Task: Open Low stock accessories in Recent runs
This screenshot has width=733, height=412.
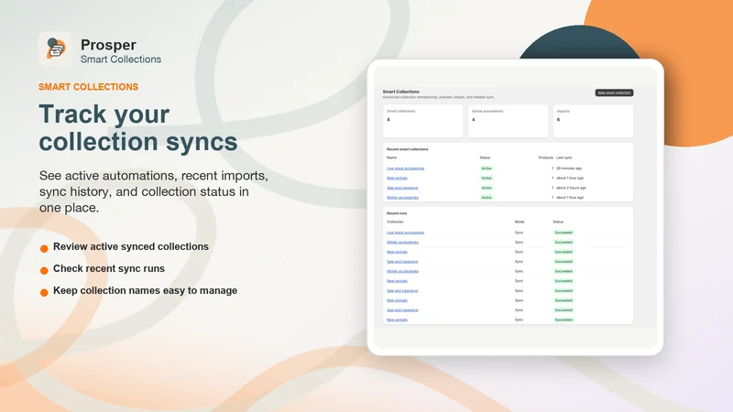Action: 405,233
